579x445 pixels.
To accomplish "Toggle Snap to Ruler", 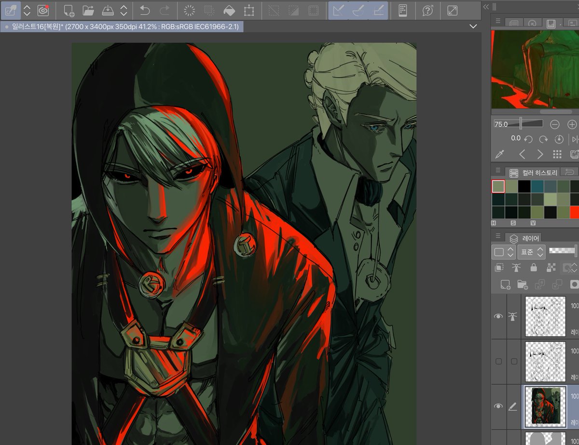I will pyautogui.click(x=338, y=10).
